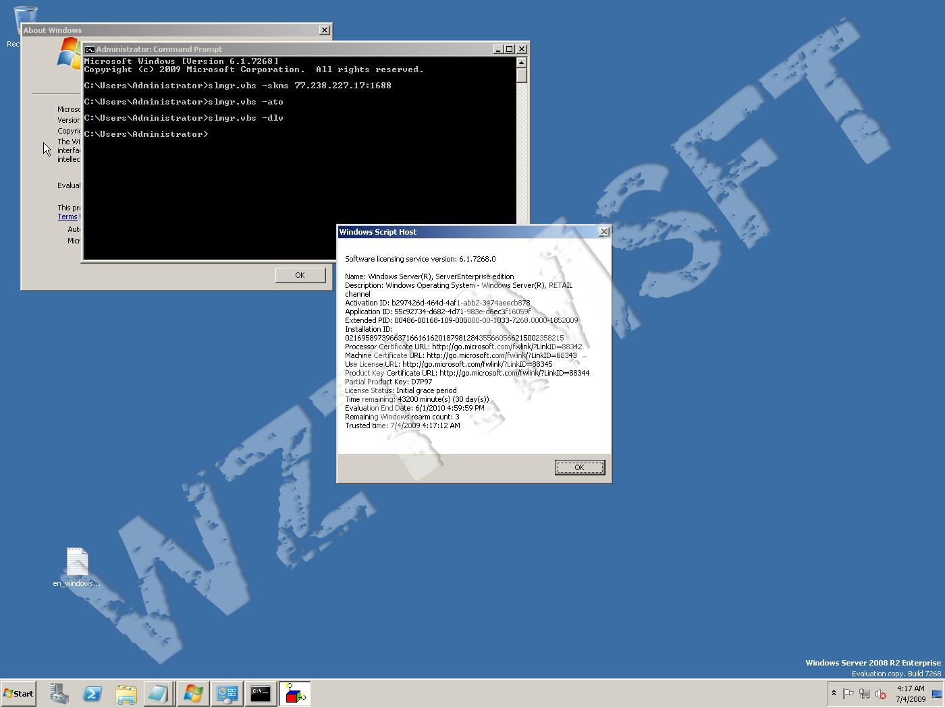Viewport: 945px width, 708px height.
Task: Launch Windows PowerShell from the taskbar
Action: point(92,693)
